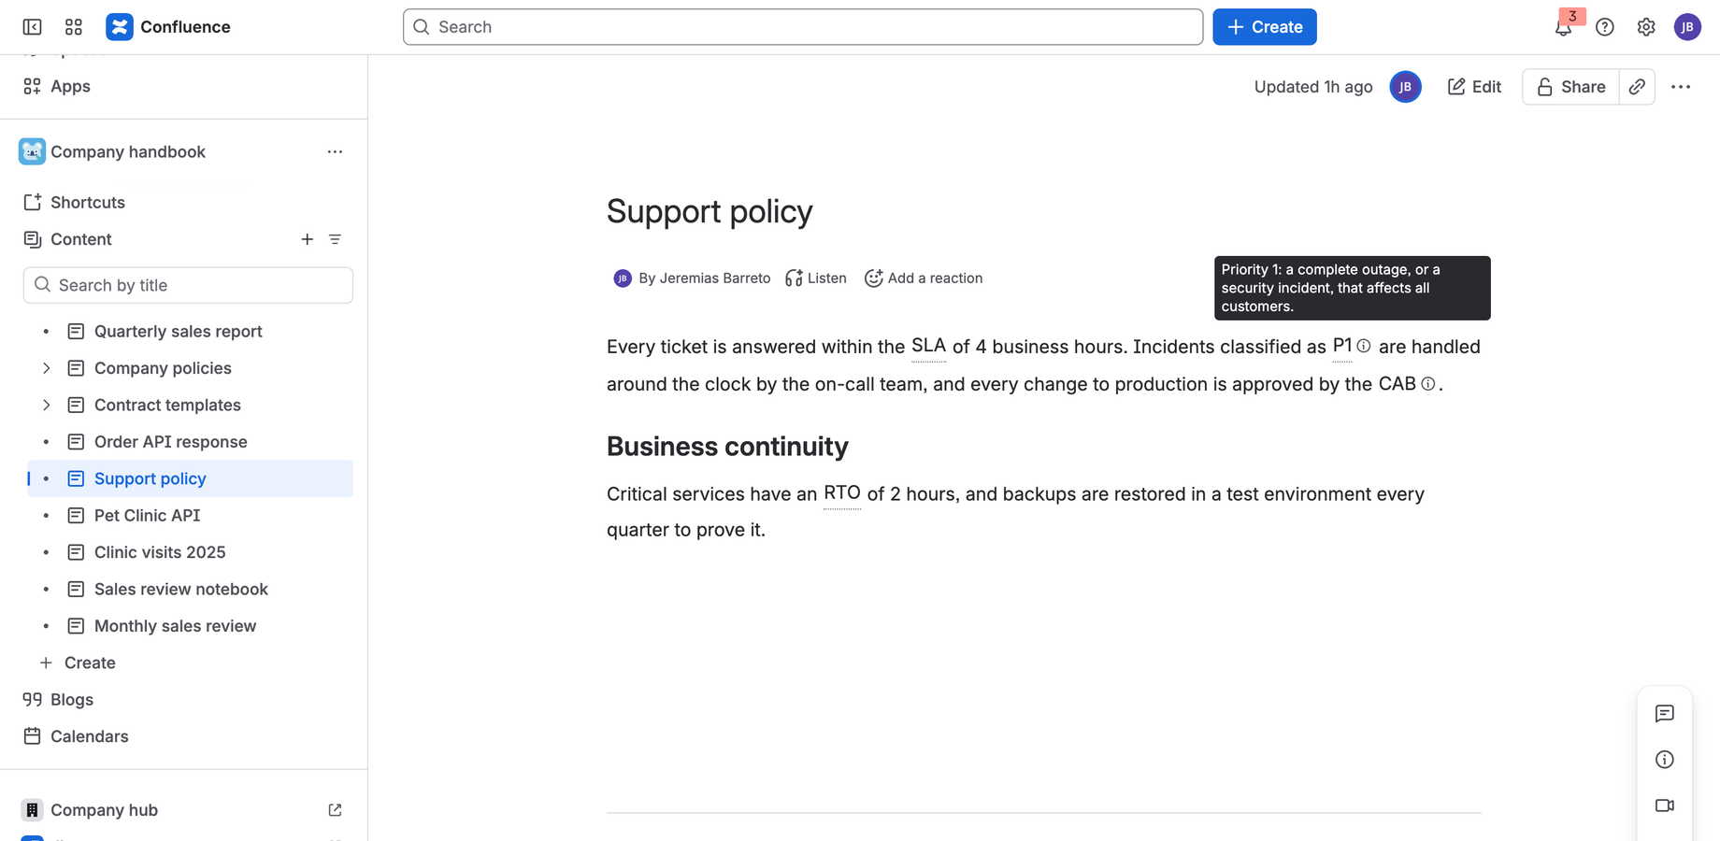Open Quarterly sales report page
Image resolution: width=1720 pixels, height=841 pixels.
[x=178, y=332]
